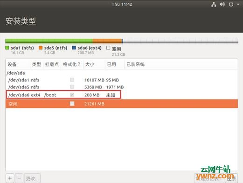Click the 16107 MB size value
This screenshot has height=183, width=243.
pyautogui.click(x=94, y=80)
